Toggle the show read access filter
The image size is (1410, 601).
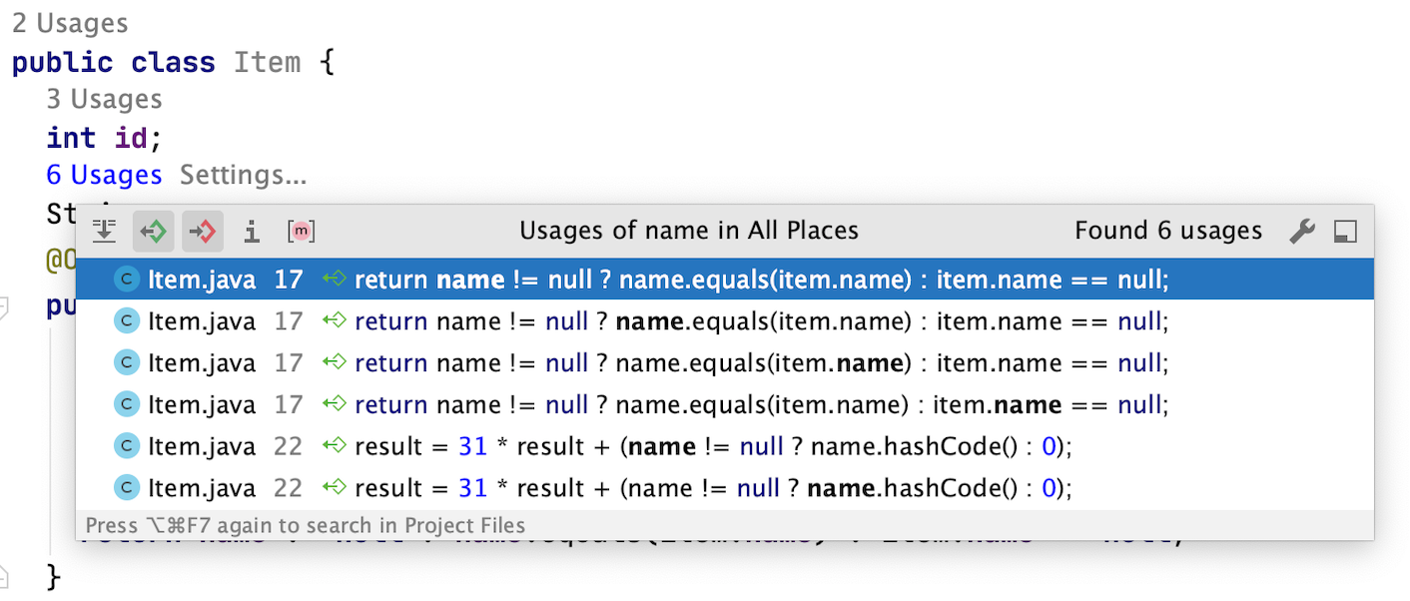(154, 232)
